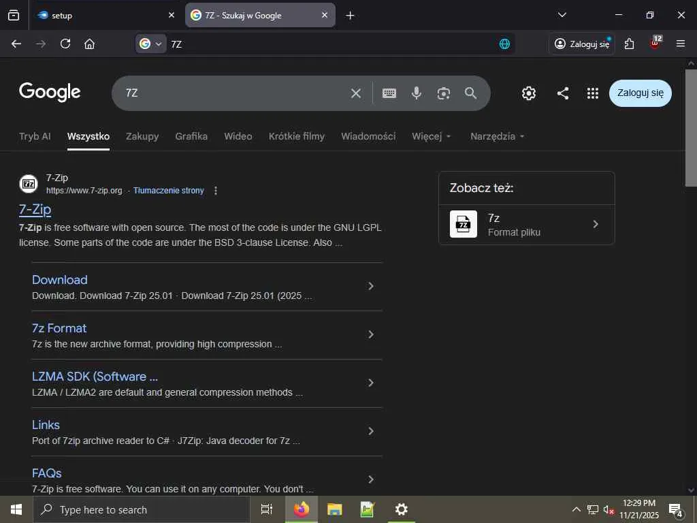The width and height of the screenshot is (697, 523).
Task: Expand the 7z Format row chevron
Action: click(371, 334)
